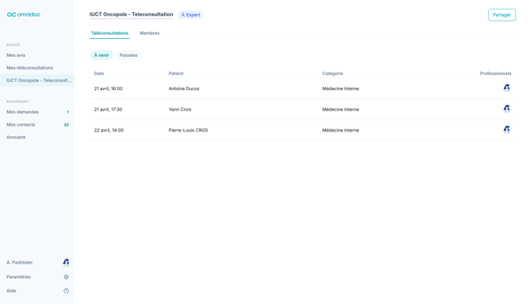Open the Aide sidebar link
The image size is (531, 304).
click(11, 291)
